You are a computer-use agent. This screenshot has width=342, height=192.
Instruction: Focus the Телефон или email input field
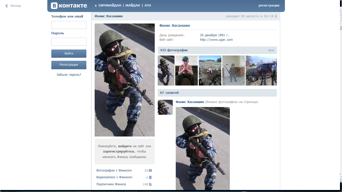point(69,25)
